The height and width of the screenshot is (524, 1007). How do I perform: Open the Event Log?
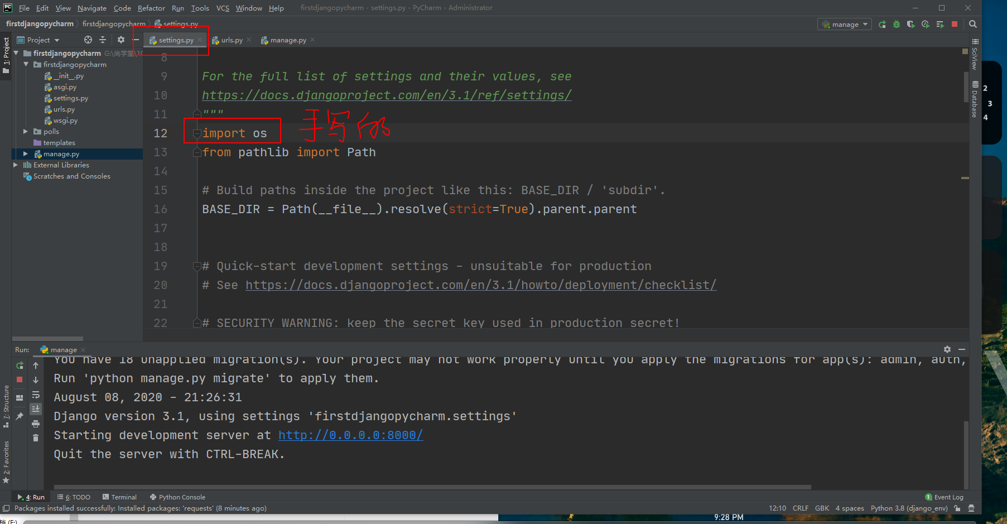tap(944, 497)
